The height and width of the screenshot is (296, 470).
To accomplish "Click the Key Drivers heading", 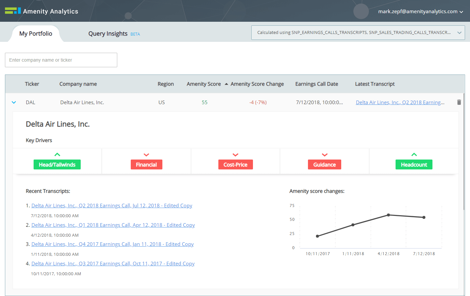I will point(39,140).
